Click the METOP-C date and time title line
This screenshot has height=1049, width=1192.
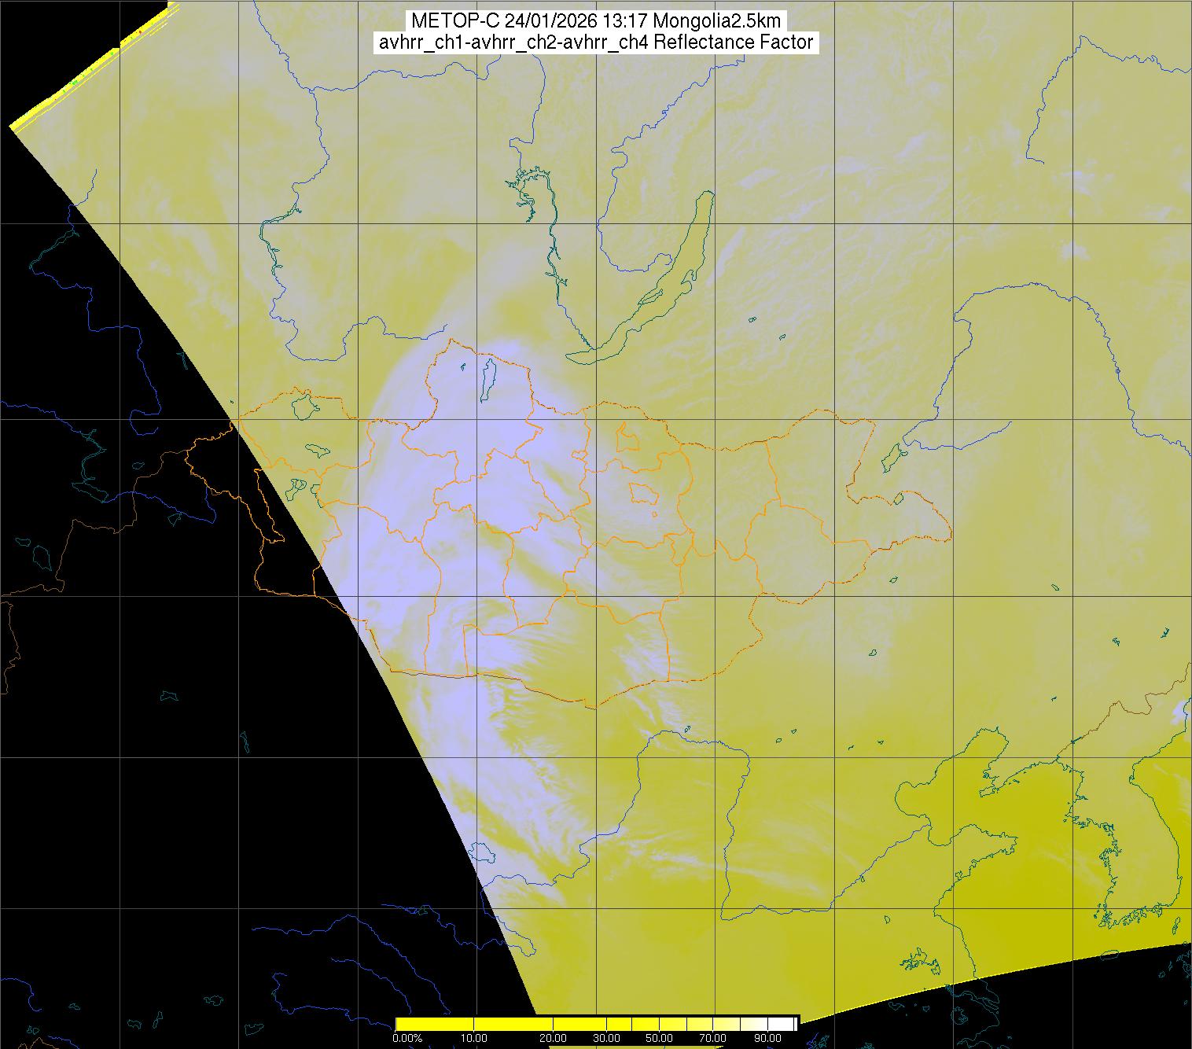coord(596,21)
